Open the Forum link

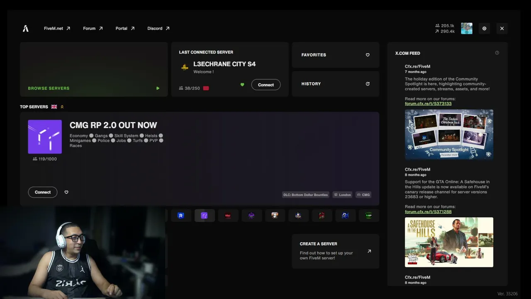pos(93,28)
